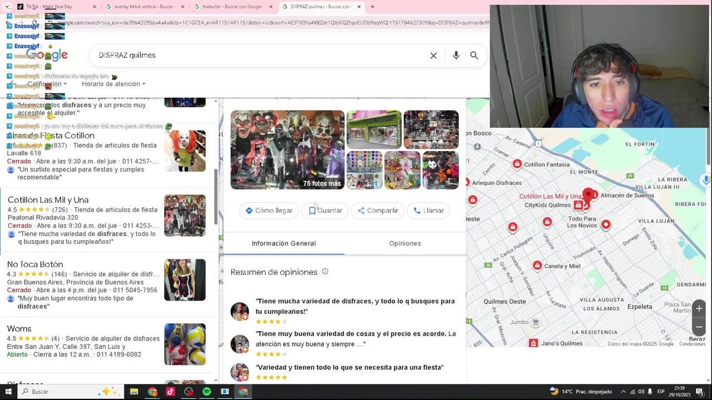Start voice search with the microphone icon
Image resolution: width=712 pixels, height=400 pixels.
tap(456, 56)
